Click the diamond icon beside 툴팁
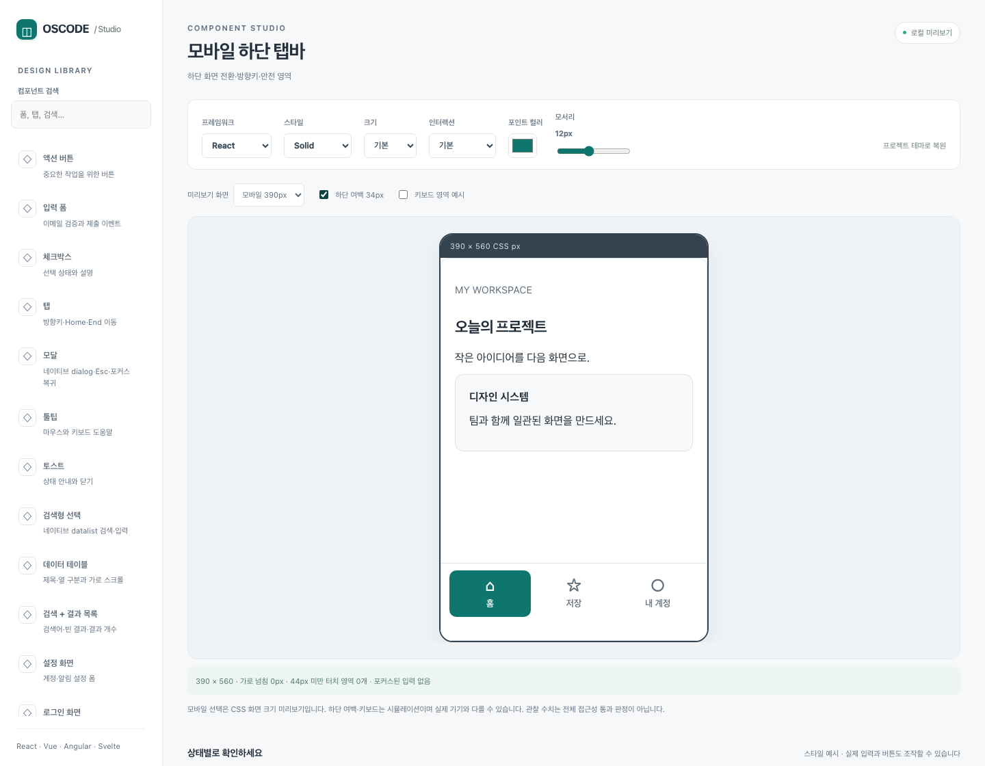Viewport: 985px width, 766px height. [x=27, y=417]
